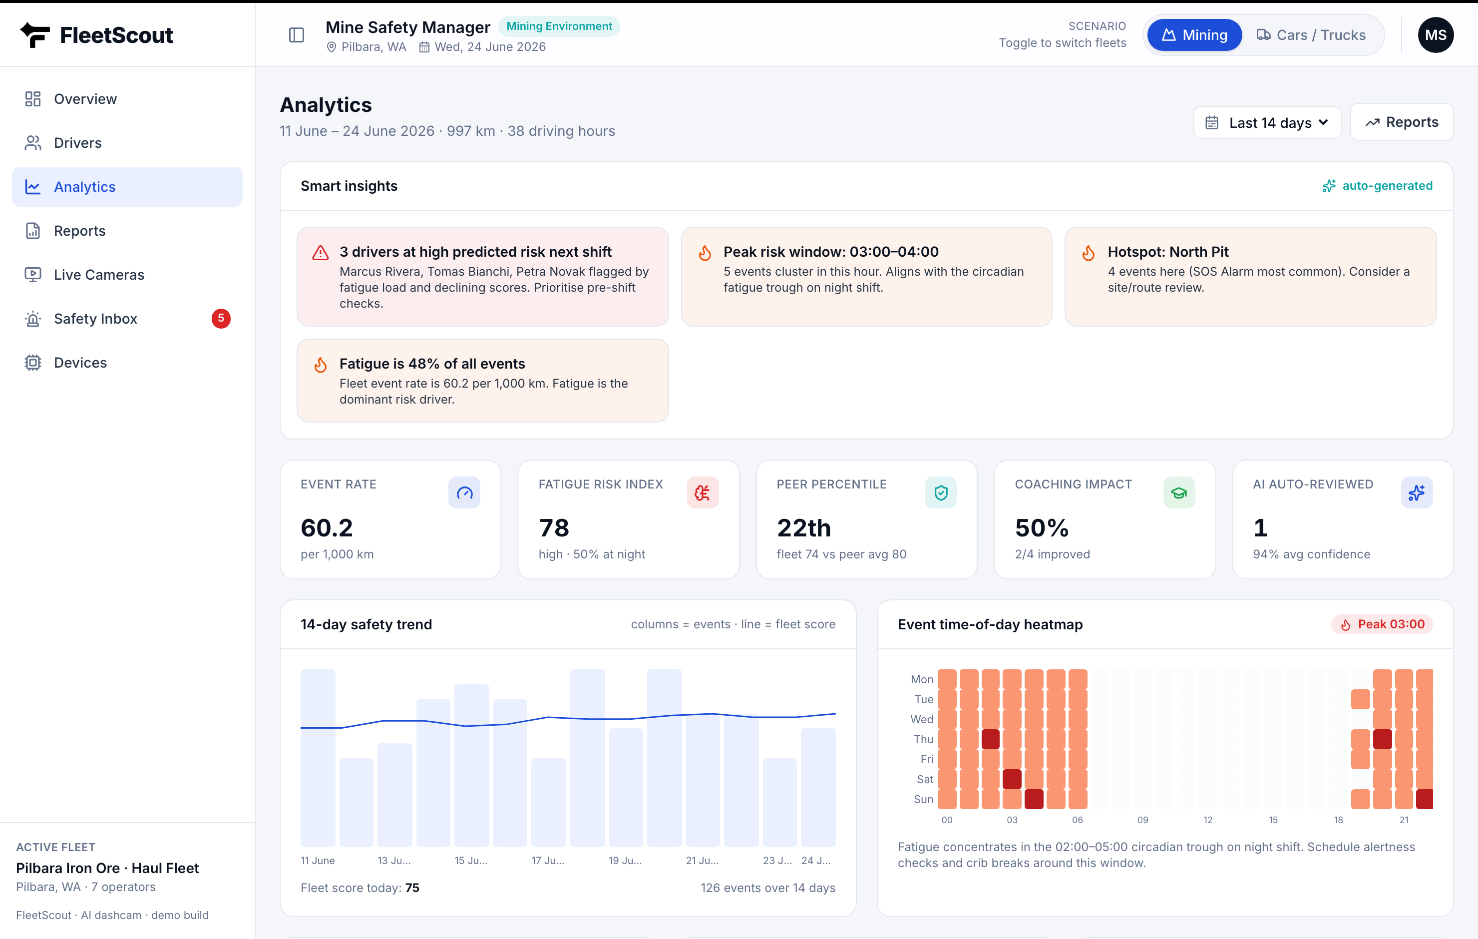Open Devices in the sidebar
Image resolution: width=1478 pixels, height=939 pixels.
point(127,362)
